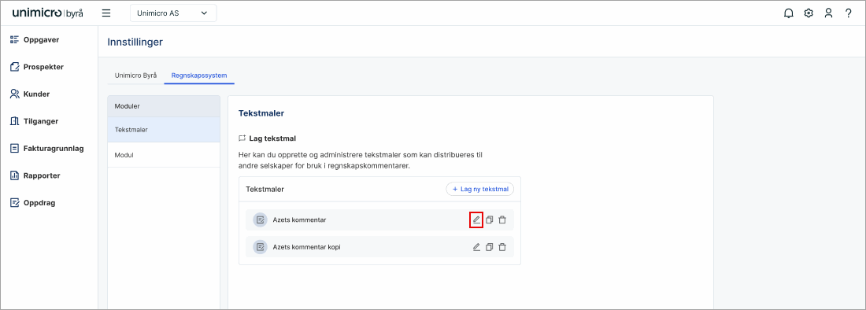Click the unimicro byrå logo
Screen dimensions: 866x310
pos(47,13)
